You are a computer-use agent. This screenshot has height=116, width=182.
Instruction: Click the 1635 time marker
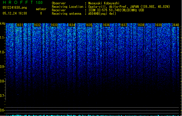[x=89, y=25]
